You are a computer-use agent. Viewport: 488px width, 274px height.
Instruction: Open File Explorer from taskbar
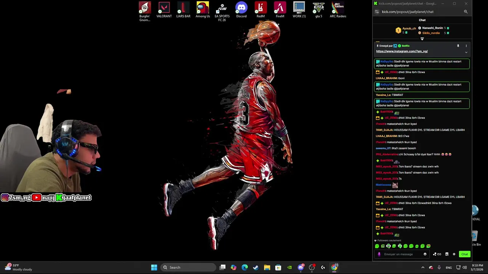pos(267,268)
